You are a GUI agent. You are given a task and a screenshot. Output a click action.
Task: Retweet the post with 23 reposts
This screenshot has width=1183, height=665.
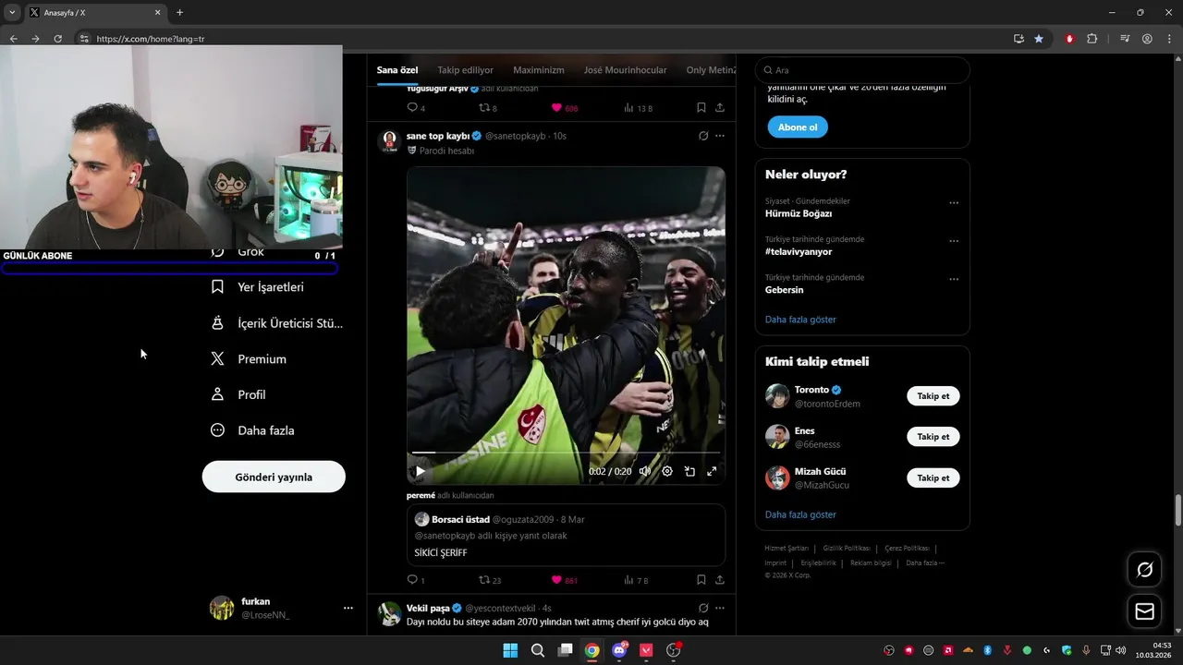[490, 580]
